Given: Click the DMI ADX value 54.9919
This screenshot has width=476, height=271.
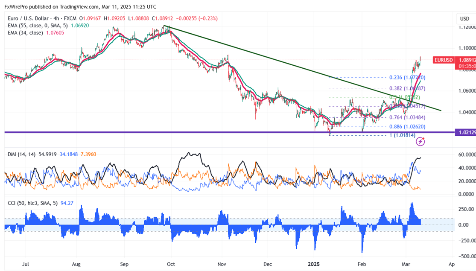Looking at the screenshot, I should (x=47, y=154).
